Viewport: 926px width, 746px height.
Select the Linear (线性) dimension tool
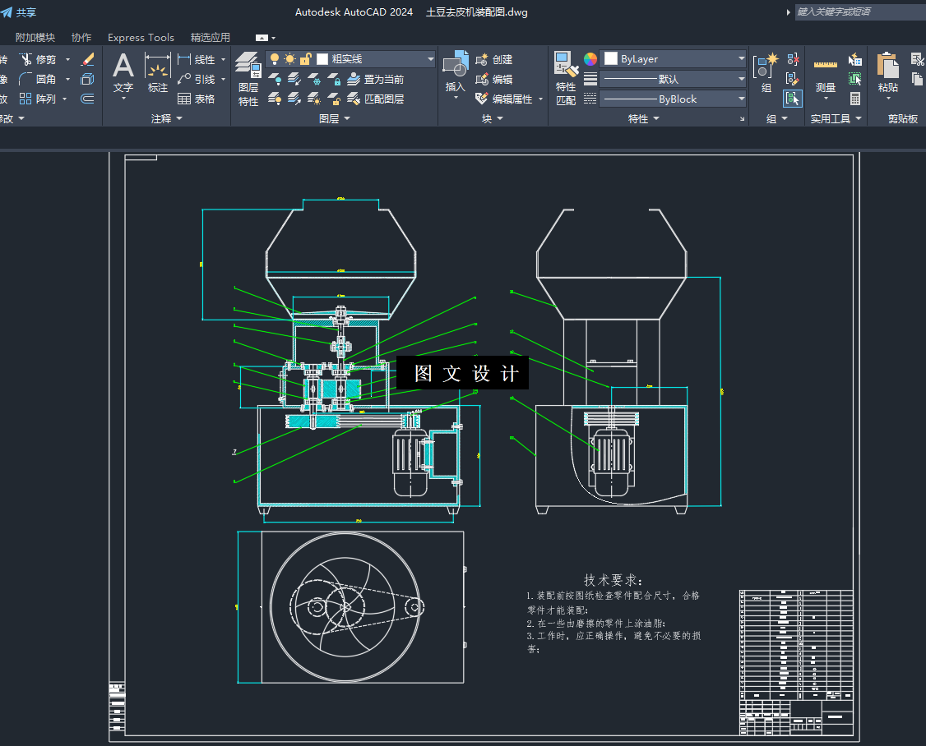pyautogui.click(x=197, y=60)
